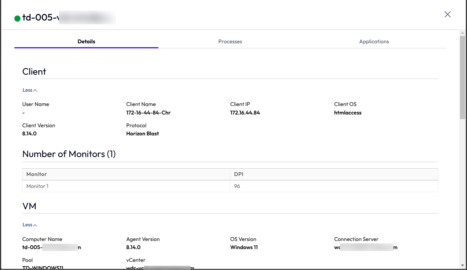Click the Windows 11 OS Version value
Viewport: 467px width, 270px height.
[244, 248]
